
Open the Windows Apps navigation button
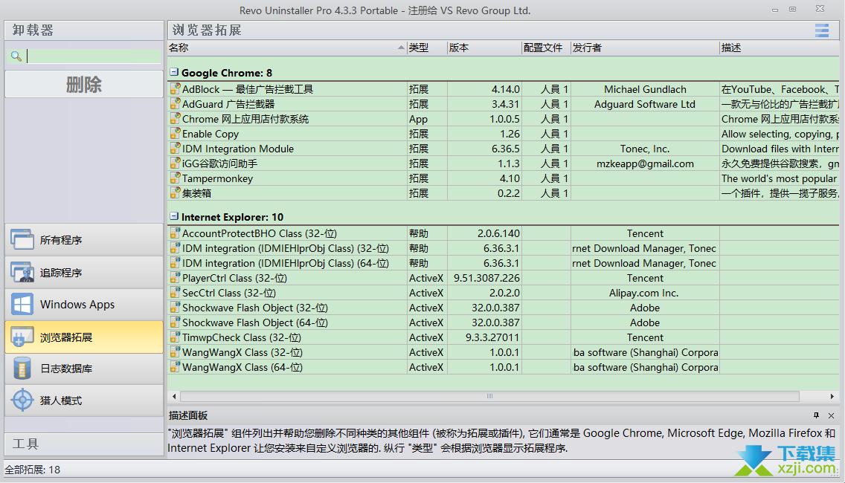coord(84,304)
